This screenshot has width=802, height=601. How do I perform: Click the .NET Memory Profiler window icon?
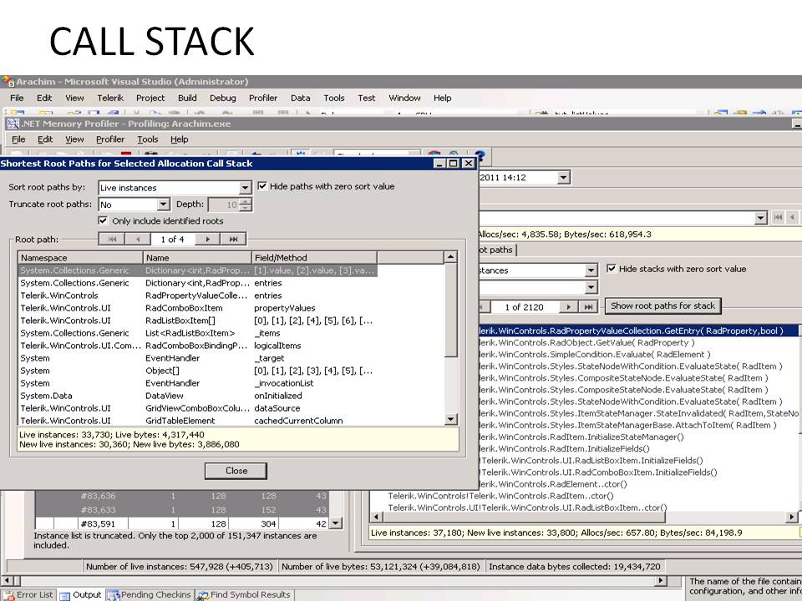point(13,124)
